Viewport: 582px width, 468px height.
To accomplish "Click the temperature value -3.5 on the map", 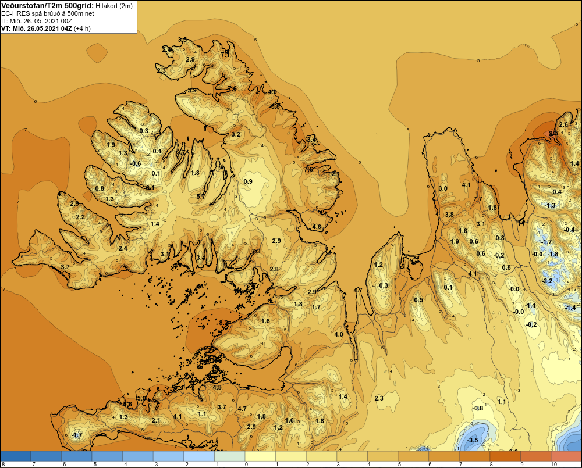I will (473, 440).
